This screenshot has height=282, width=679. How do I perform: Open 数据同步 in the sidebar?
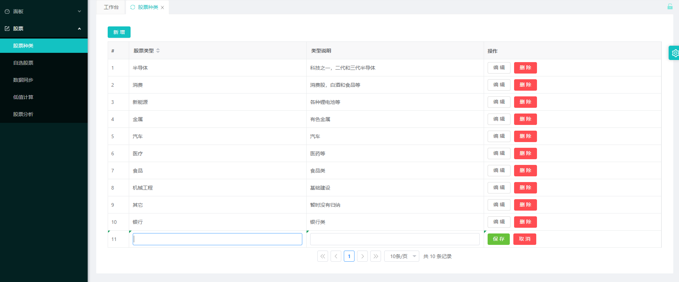pos(44,80)
